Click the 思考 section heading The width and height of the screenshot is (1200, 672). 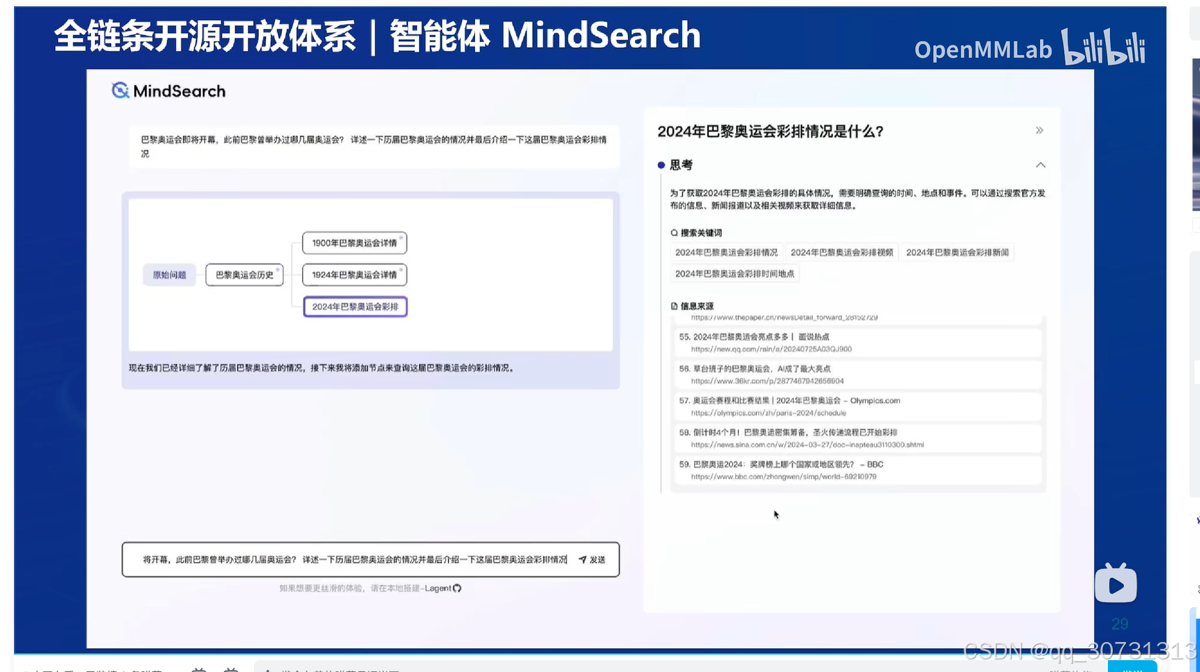[681, 165]
